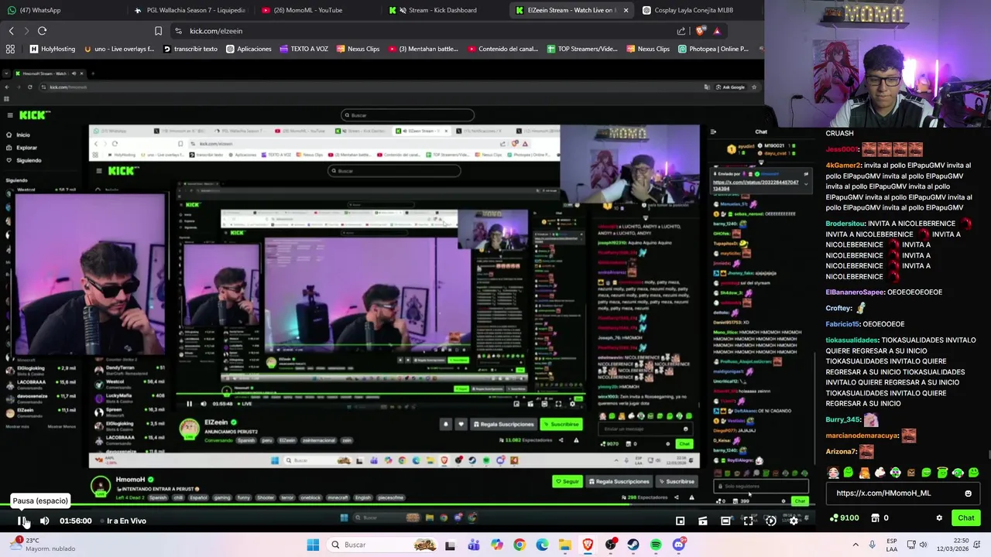Image resolution: width=991 pixels, height=557 pixels.
Task: Collapse chat using the arrow beside the Chat header
Action: (713, 132)
